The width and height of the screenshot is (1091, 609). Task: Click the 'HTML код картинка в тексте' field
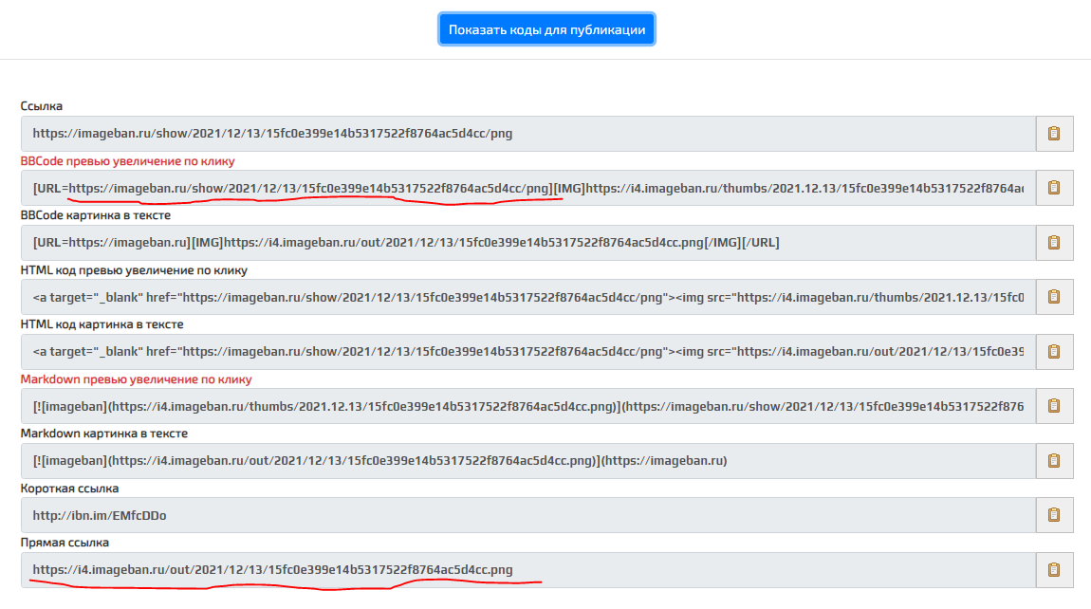click(527, 352)
